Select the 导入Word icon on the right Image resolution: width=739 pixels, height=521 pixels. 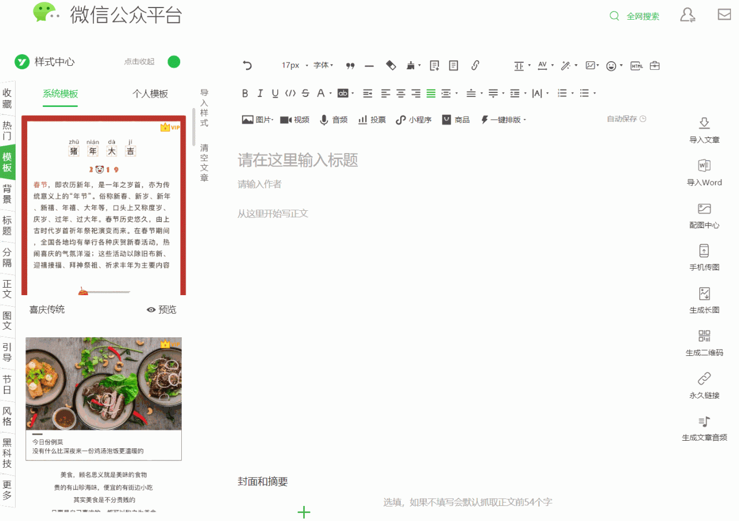[704, 166]
